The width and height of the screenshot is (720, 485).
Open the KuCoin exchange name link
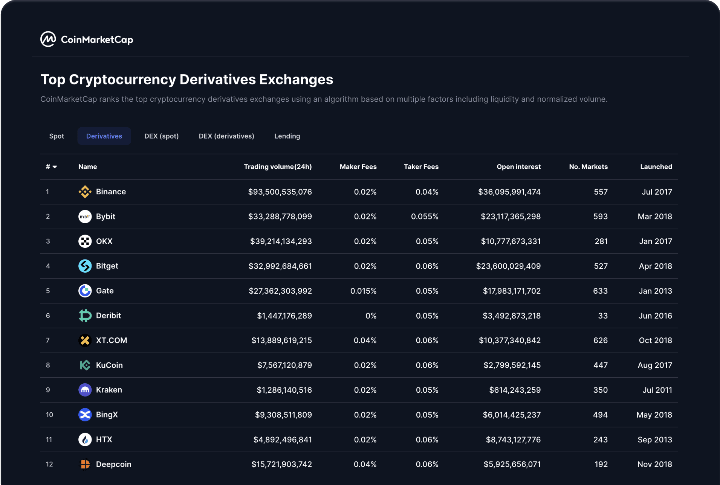(x=109, y=365)
